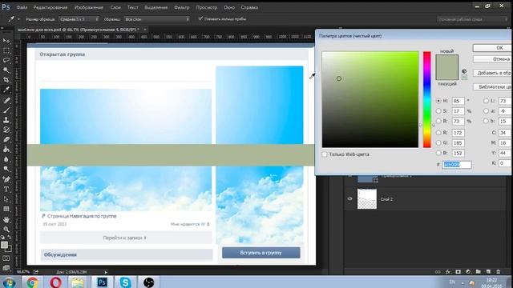Screen dimensions: 513x288
Task: Select the Zoom tool
Action: (x=6, y=230)
